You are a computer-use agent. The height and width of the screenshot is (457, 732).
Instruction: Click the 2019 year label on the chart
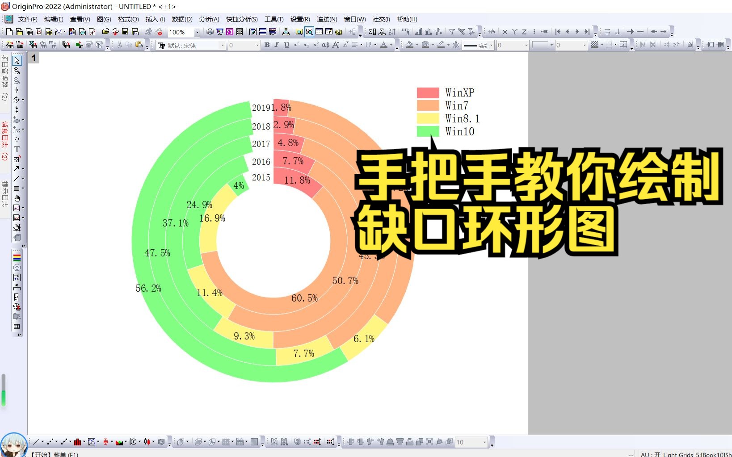click(x=261, y=108)
